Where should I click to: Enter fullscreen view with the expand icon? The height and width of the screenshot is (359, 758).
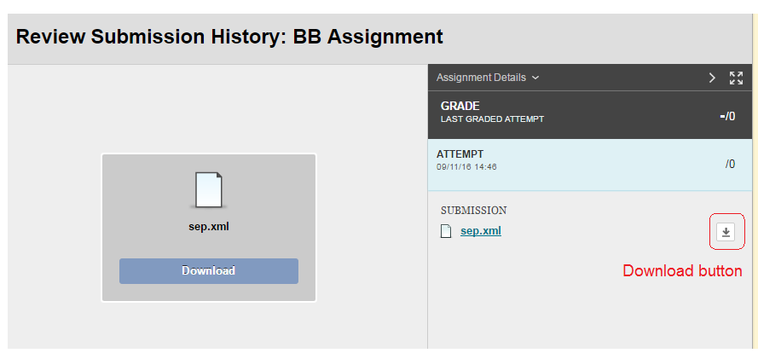coord(736,78)
